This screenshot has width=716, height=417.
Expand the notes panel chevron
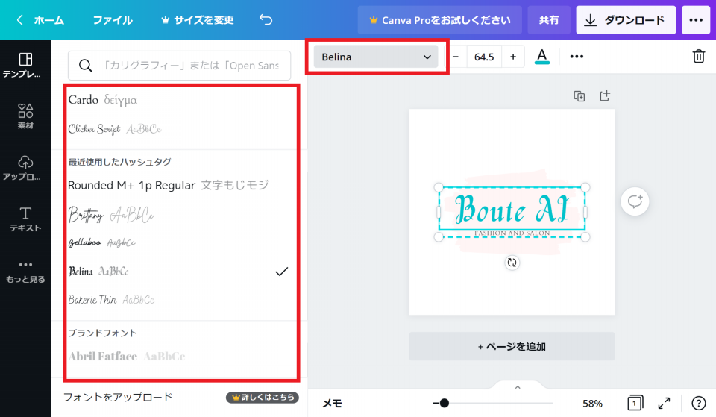coord(518,387)
